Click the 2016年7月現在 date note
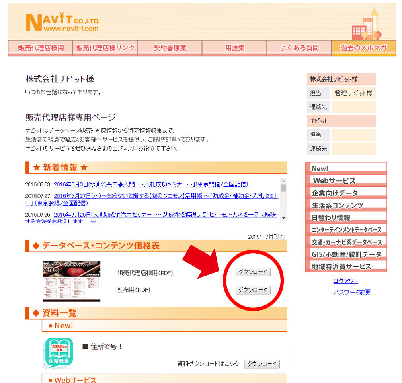The width and height of the screenshot is (402, 383). tap(267, 237)
